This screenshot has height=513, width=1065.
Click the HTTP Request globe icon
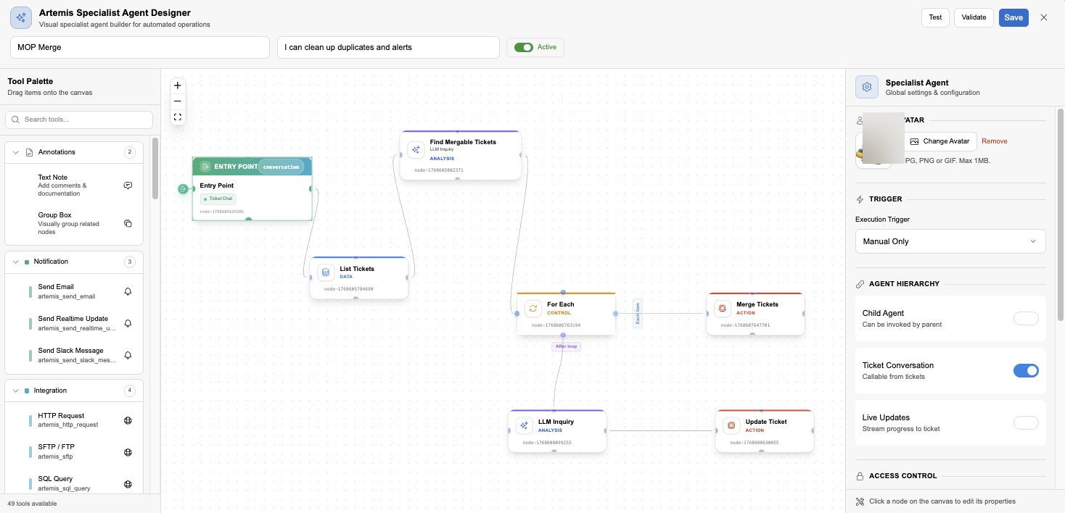128,420
